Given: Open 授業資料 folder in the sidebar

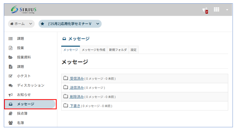Looking at the screenshot, I should coord(24,57).
